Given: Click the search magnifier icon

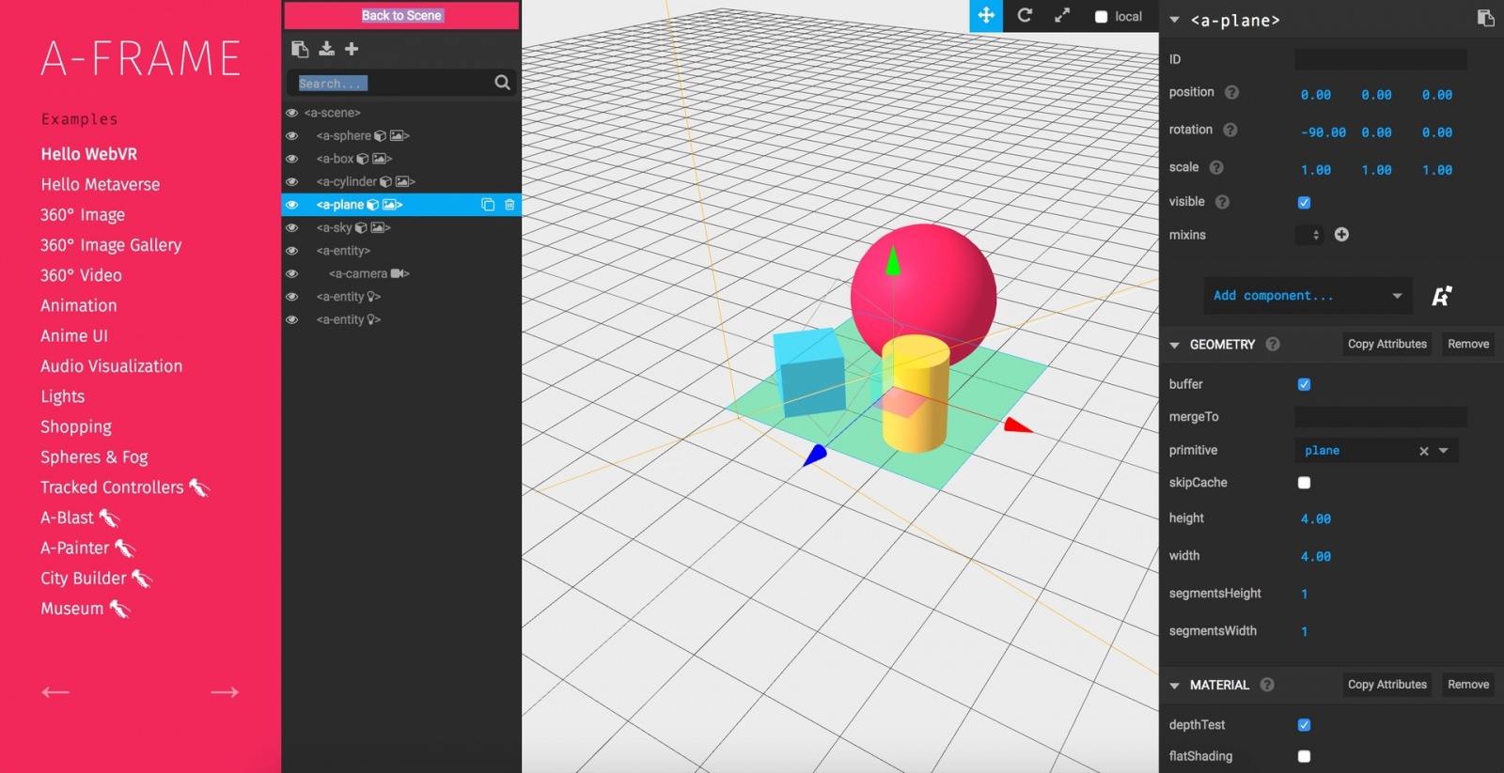Looking at the screenshot, I should click(x=503, y=83).
